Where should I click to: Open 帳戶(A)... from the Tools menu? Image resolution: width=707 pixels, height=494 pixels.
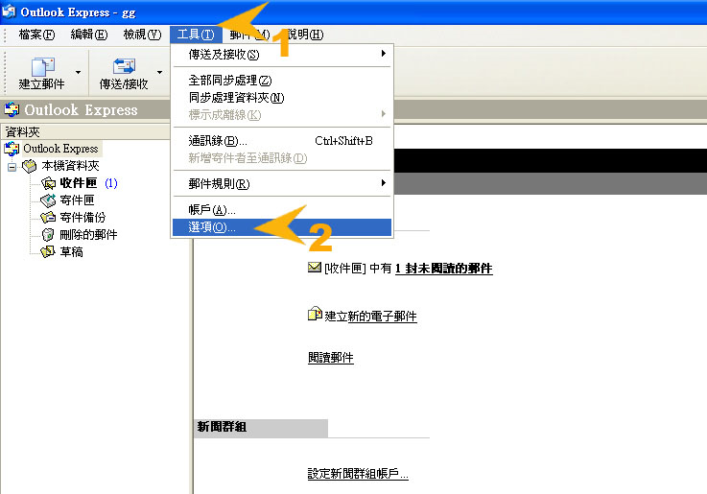[282, 209]
